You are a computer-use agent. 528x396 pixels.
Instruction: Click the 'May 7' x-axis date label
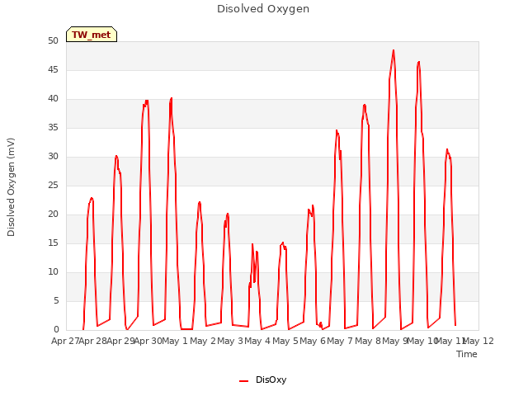(340, 341)
